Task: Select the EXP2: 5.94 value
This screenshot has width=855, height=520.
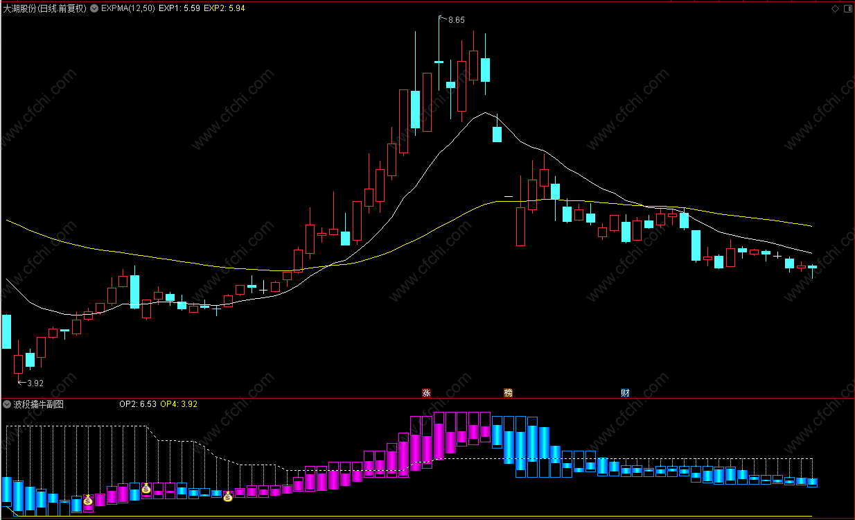Action: [x=224, y=8]
